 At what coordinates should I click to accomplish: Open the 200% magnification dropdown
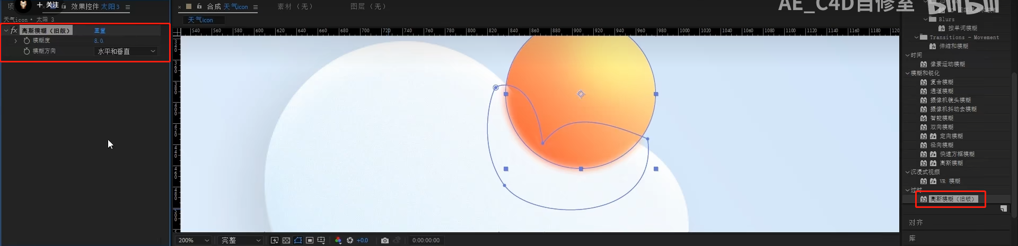click(194, 240)
